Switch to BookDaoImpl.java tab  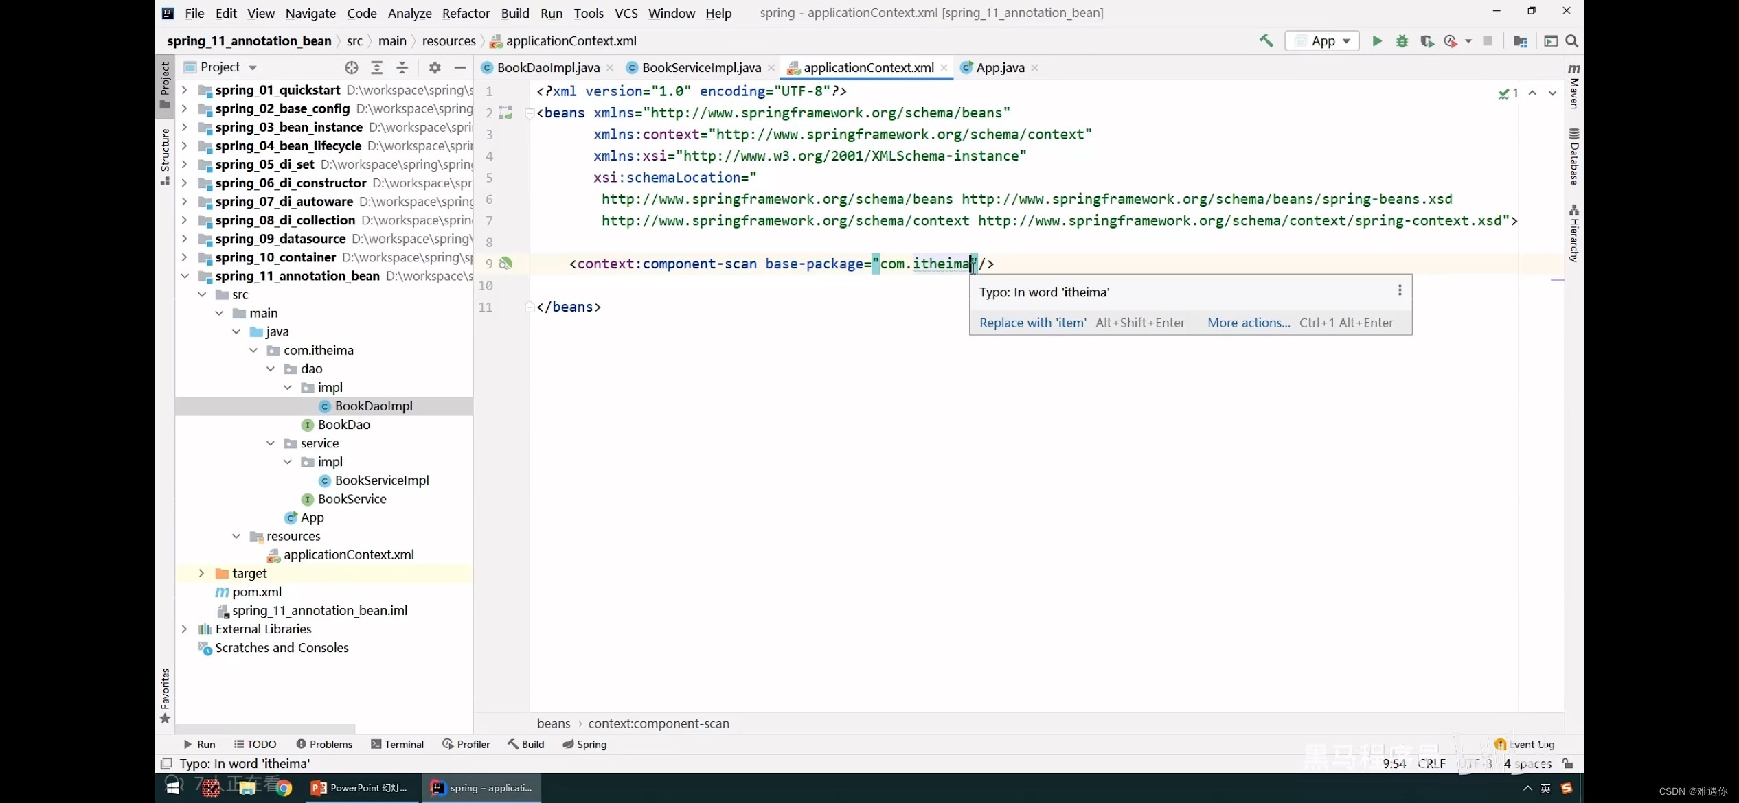(547, 67)
